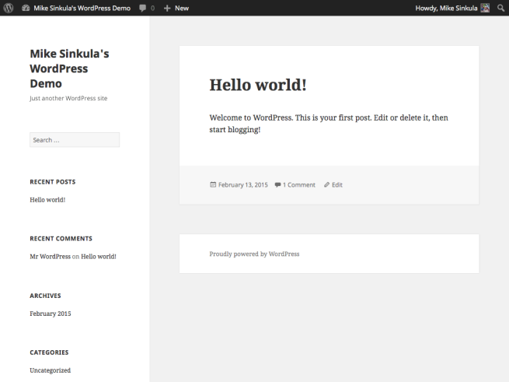Open Hello world! under Recent Posts
The width and height of the screenshot is (509, 382).
pos(47,200)
